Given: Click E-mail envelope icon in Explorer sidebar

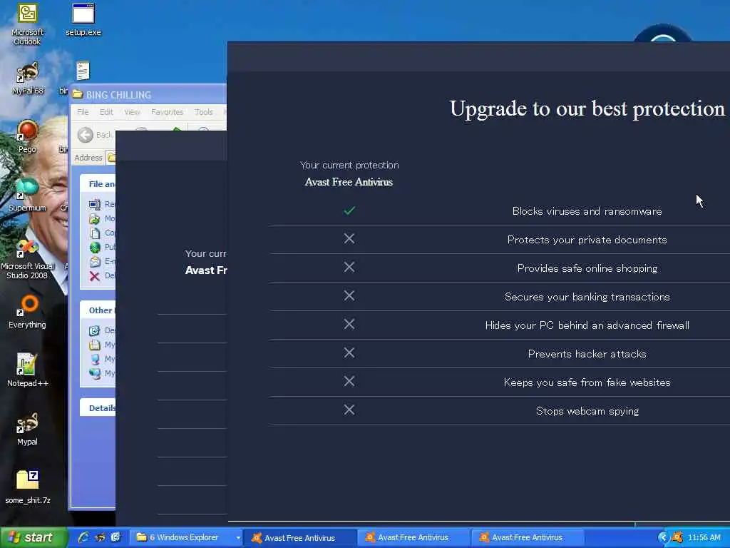Looking at the screenshot, I should (95, 261).
